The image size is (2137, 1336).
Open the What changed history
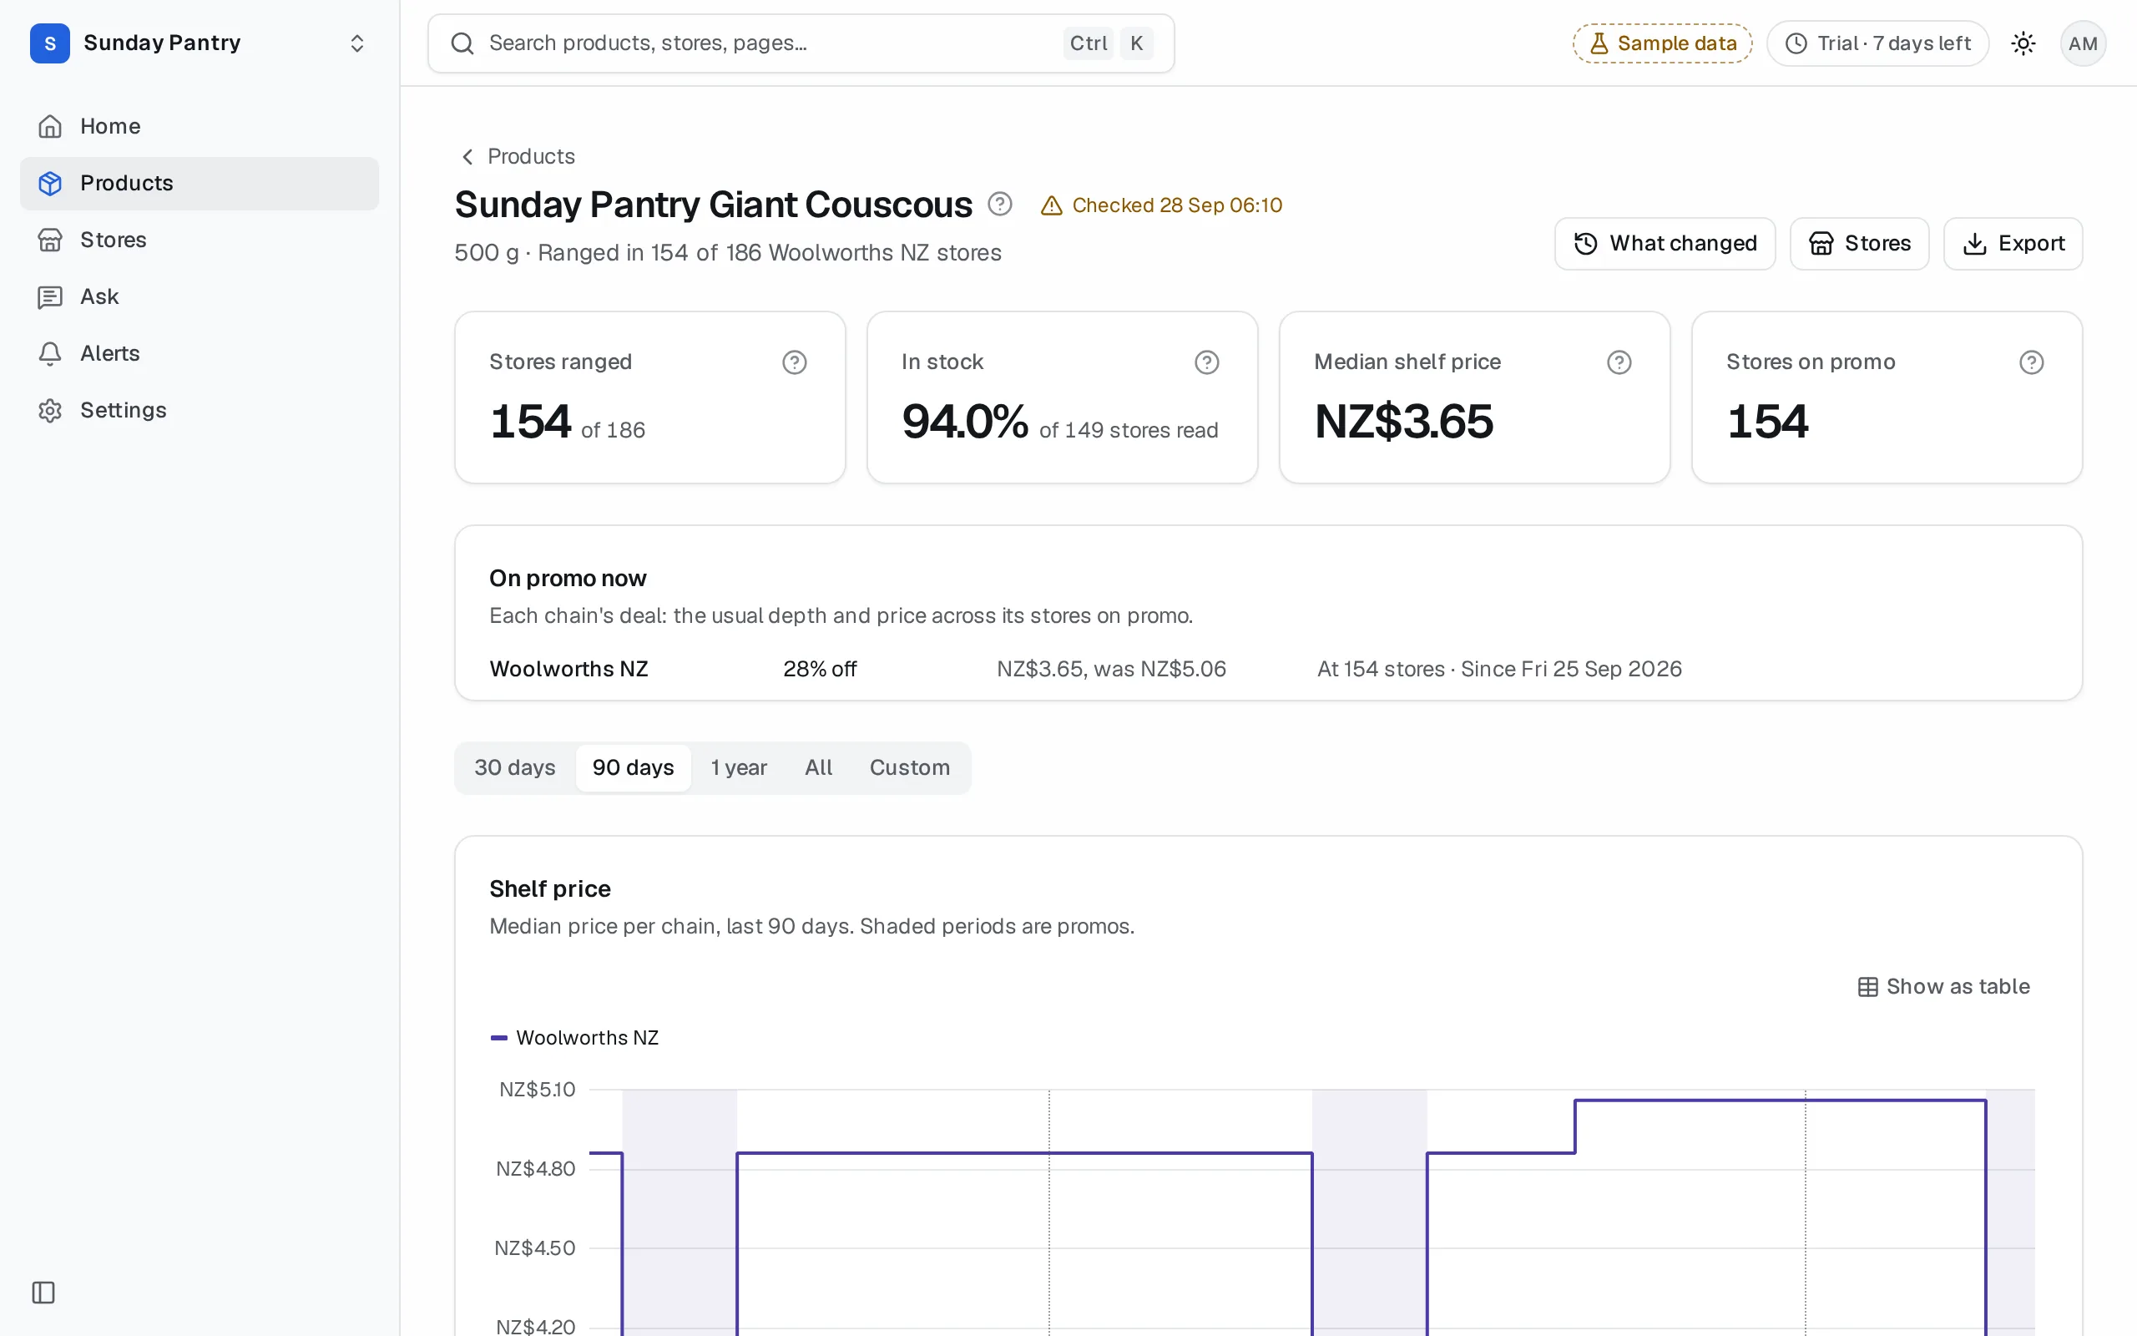(x=1665, y=244)
